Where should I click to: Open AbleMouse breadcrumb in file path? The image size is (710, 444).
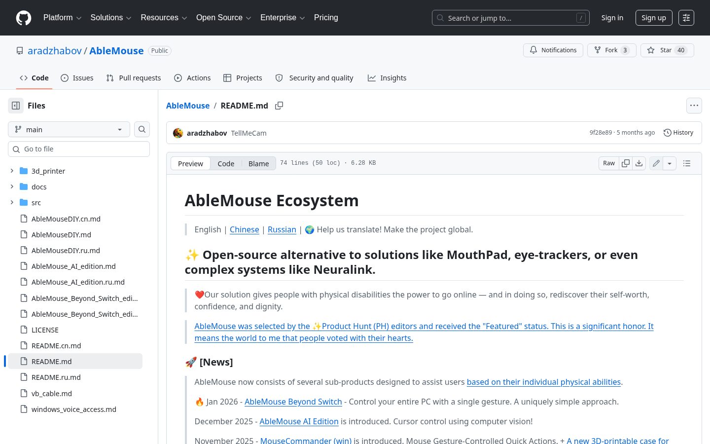click(188, 106)
